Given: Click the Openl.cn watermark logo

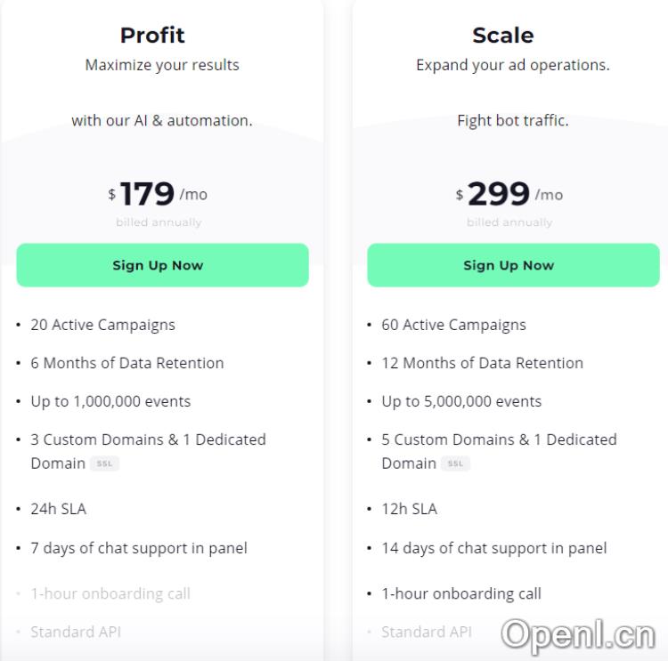Looking at the screenshot, I should point(578,634).
